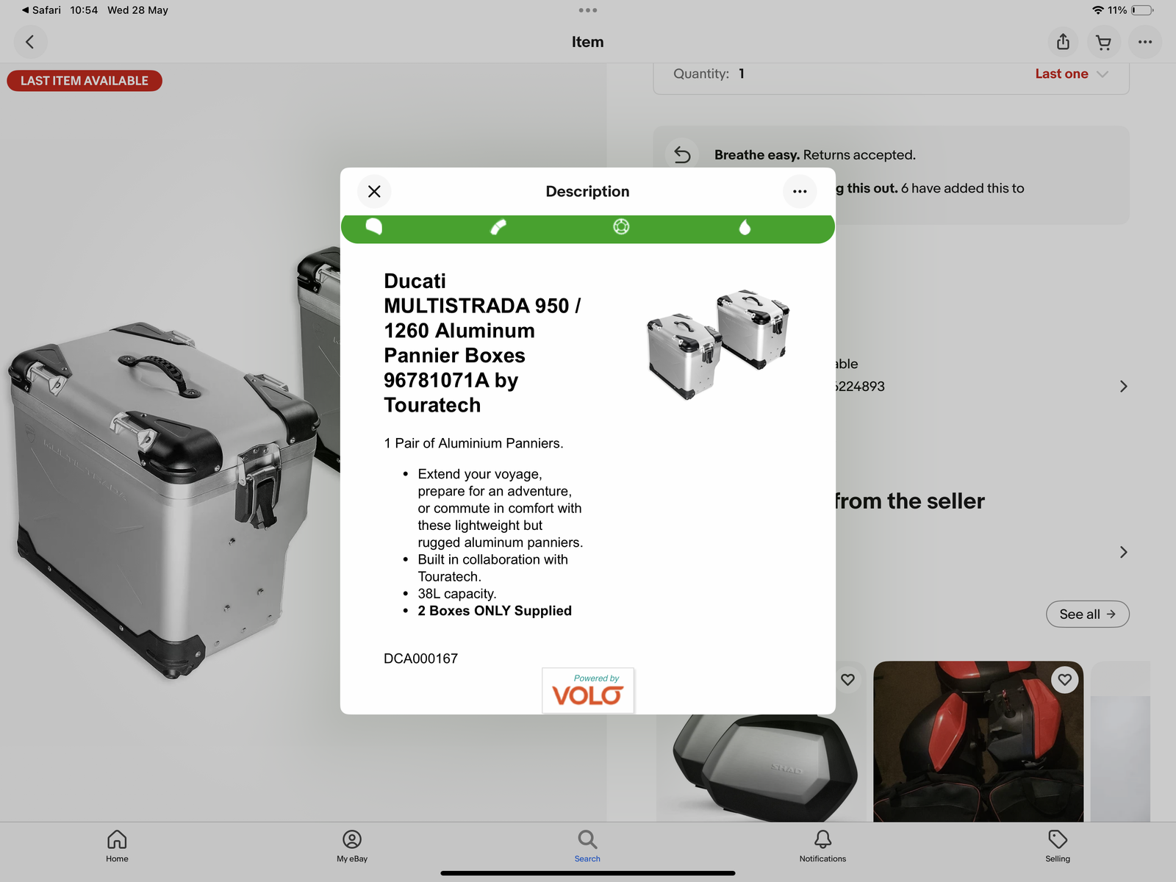Tap the battery indicator in status bar
Viewport: 1176px width, 882px height.
click(x=1143, y=10)
